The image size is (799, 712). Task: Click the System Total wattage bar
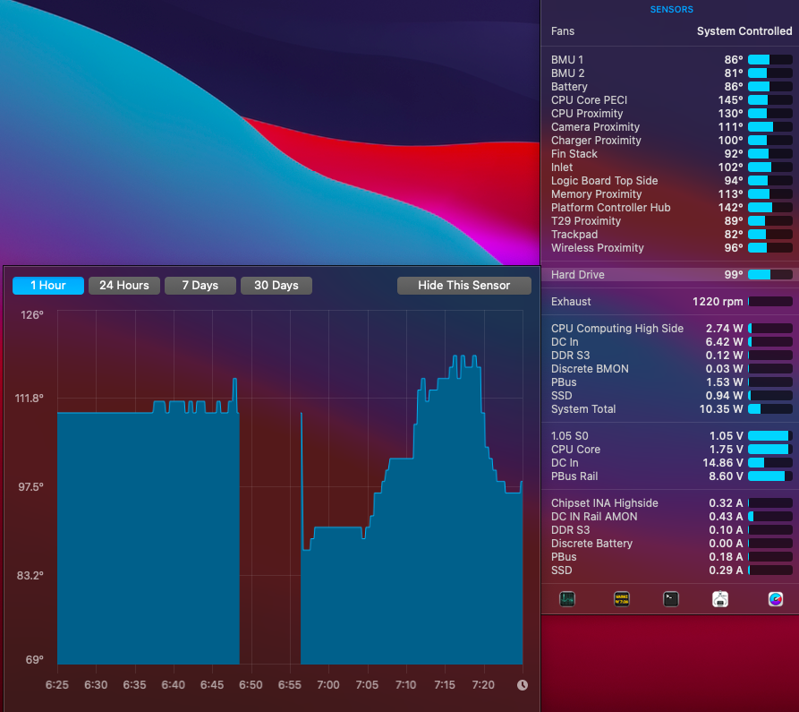[x=770, y=409]
